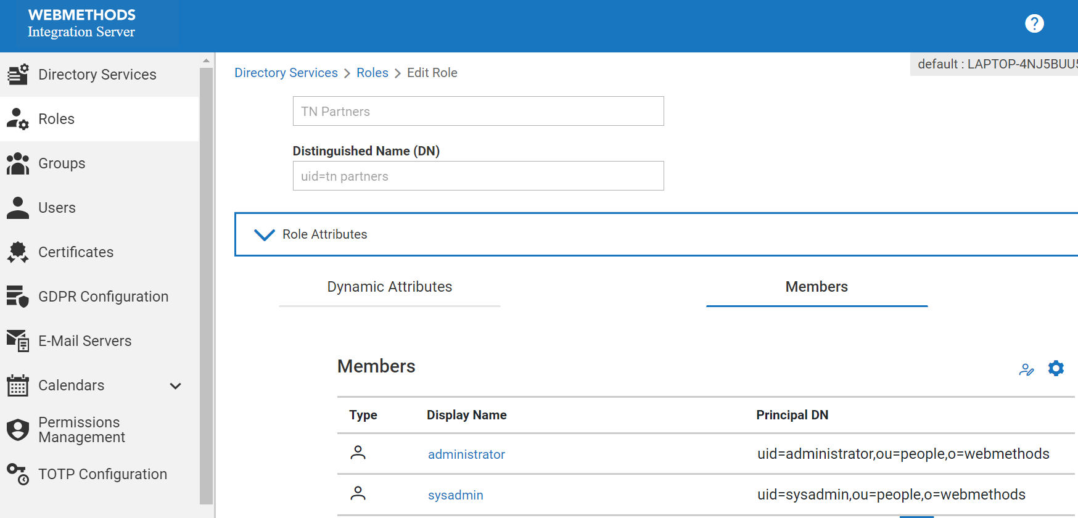
Task: Click the Groups people icon
Action: coord(18,163)
